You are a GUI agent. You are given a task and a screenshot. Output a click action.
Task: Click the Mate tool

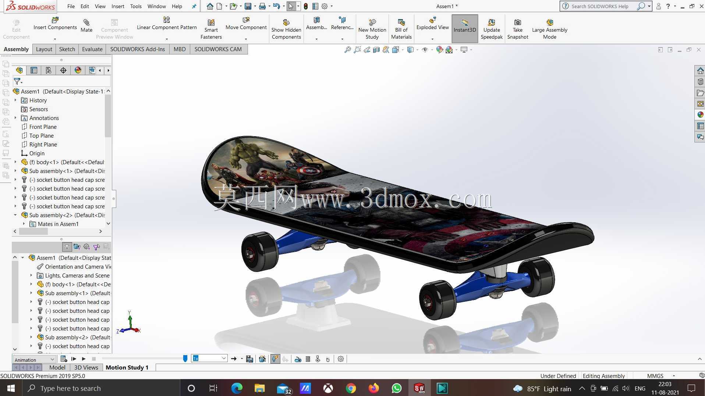86,26
